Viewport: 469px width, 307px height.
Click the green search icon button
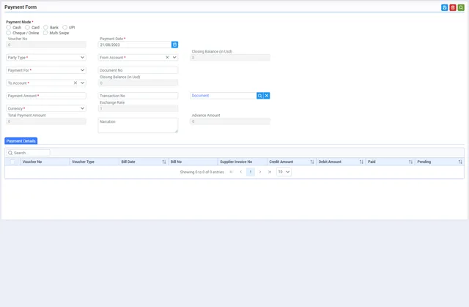[461, 7]
